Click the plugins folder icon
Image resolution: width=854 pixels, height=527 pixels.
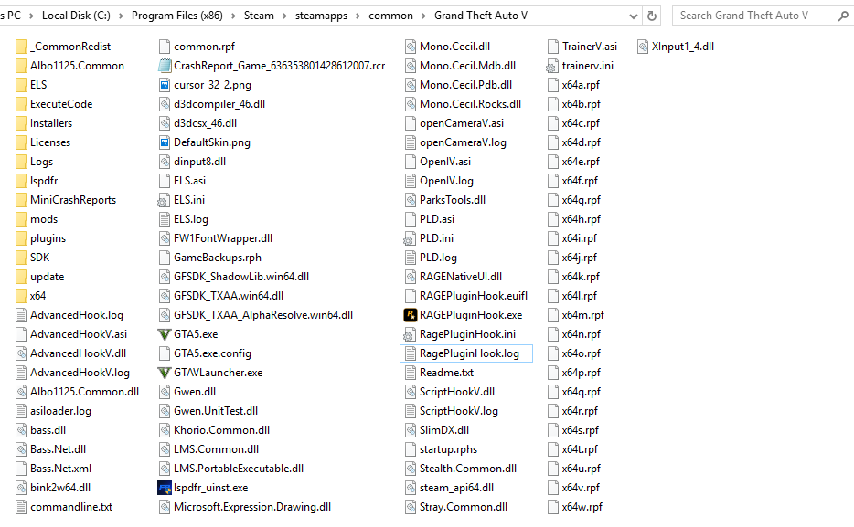coord(21,238)
